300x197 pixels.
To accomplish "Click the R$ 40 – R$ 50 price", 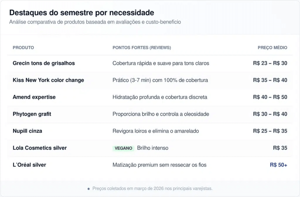I will pos(270,97).
